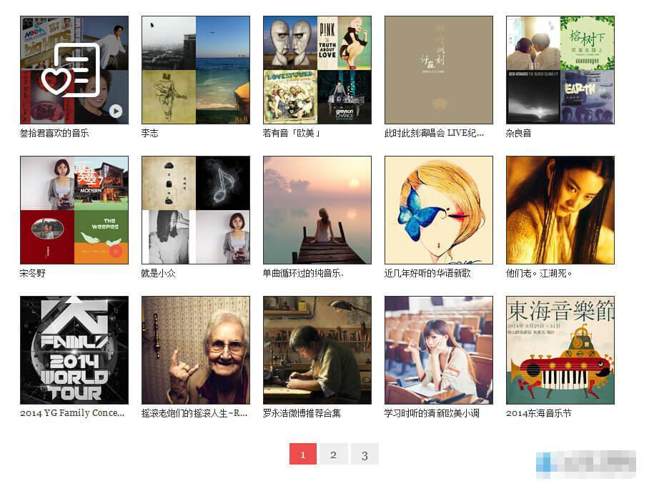The image size is (649, 481).
Task: Click the 罗永浩微博推荐合集 title
Action: point(302,413)
